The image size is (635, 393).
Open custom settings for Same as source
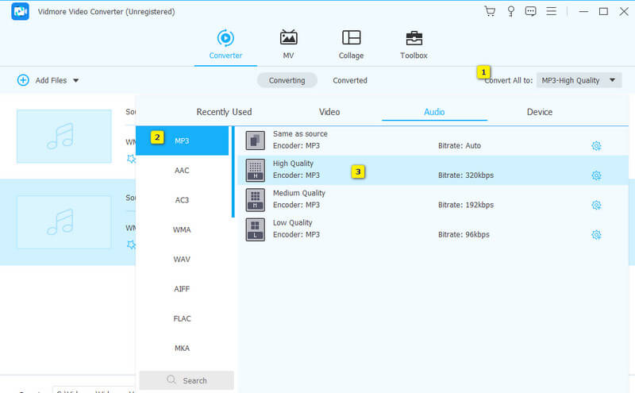pyautogui.click(x=596, y=146)
